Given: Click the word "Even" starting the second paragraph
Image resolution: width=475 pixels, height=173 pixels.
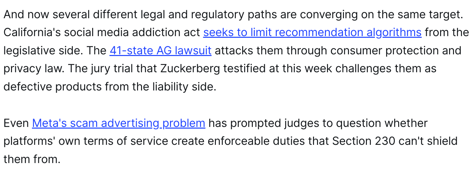Looking at the screenshot, I should (16, 123).
